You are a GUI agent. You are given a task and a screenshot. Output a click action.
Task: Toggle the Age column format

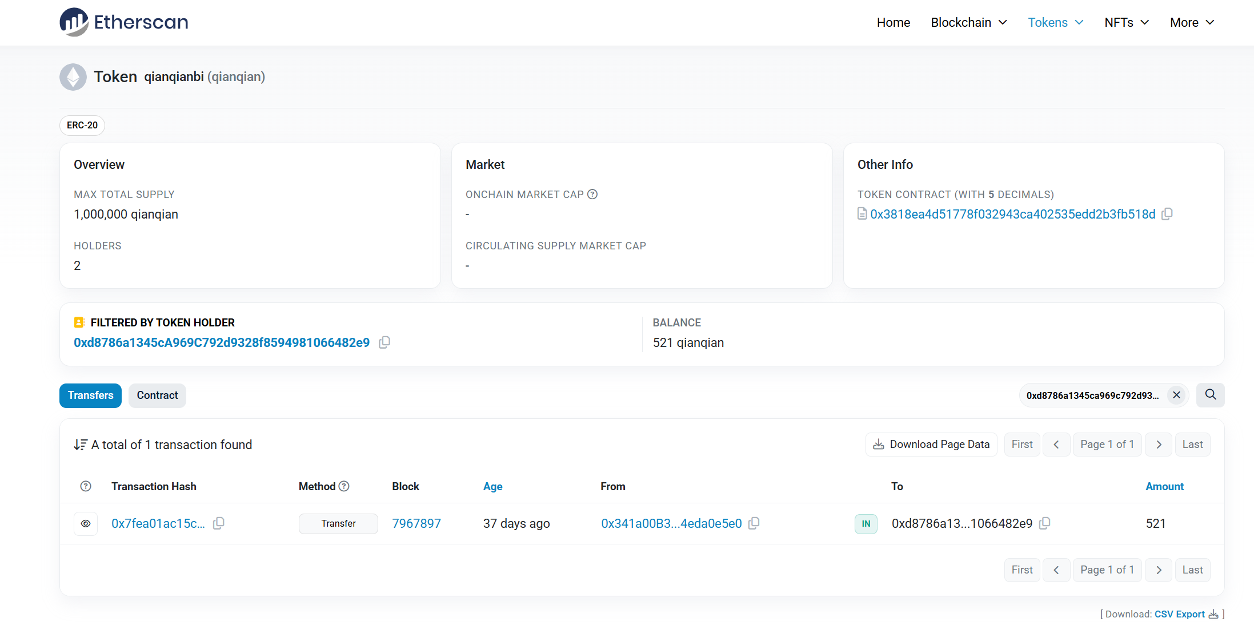(x=492, y=486)
